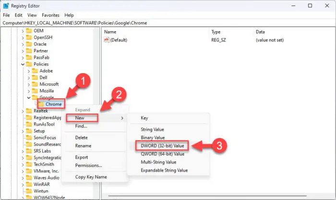The width and height of the screenshot is (336, 200).
Task: Choose Multi-String Value in submenu
Action: (x=158, y=162)
